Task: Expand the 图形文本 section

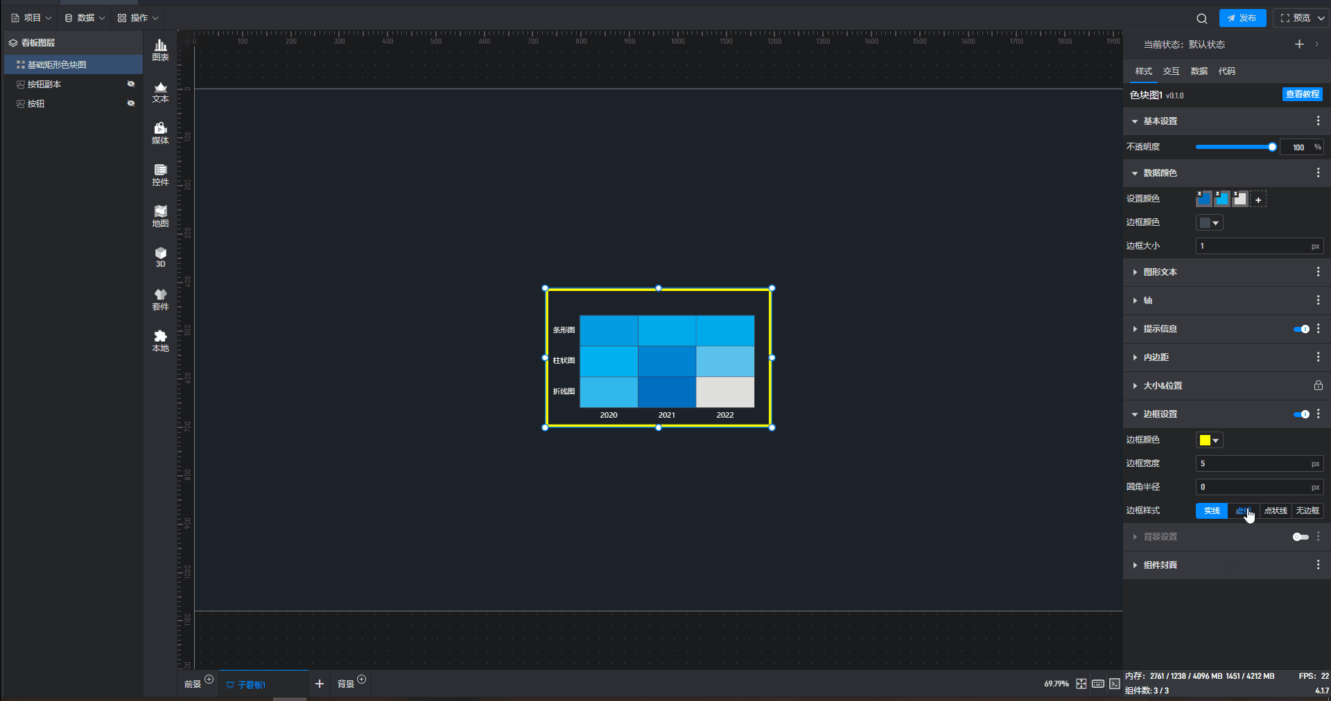Action: coord(1160,272)
